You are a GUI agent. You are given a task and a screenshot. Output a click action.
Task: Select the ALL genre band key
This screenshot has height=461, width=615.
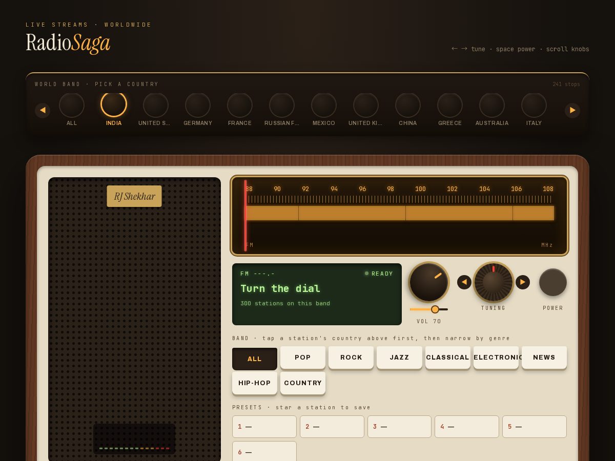click(x=255, y=359)
